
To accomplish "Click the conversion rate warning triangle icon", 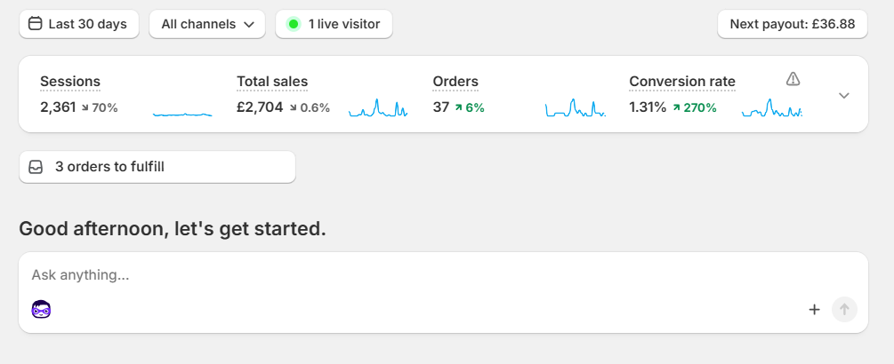I will pos(793,80).
